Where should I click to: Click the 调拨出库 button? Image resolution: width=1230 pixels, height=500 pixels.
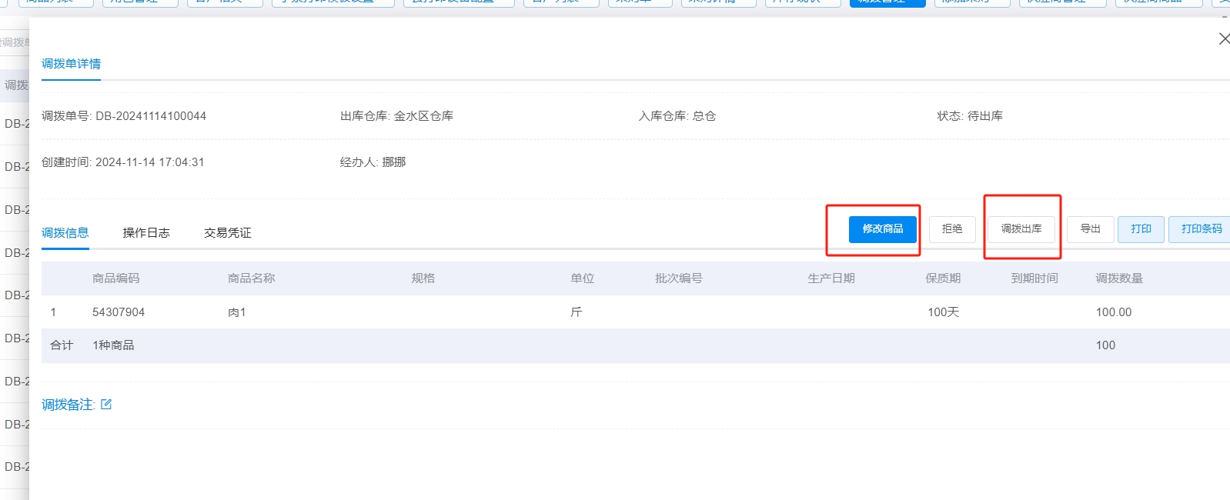[1021, 229]
